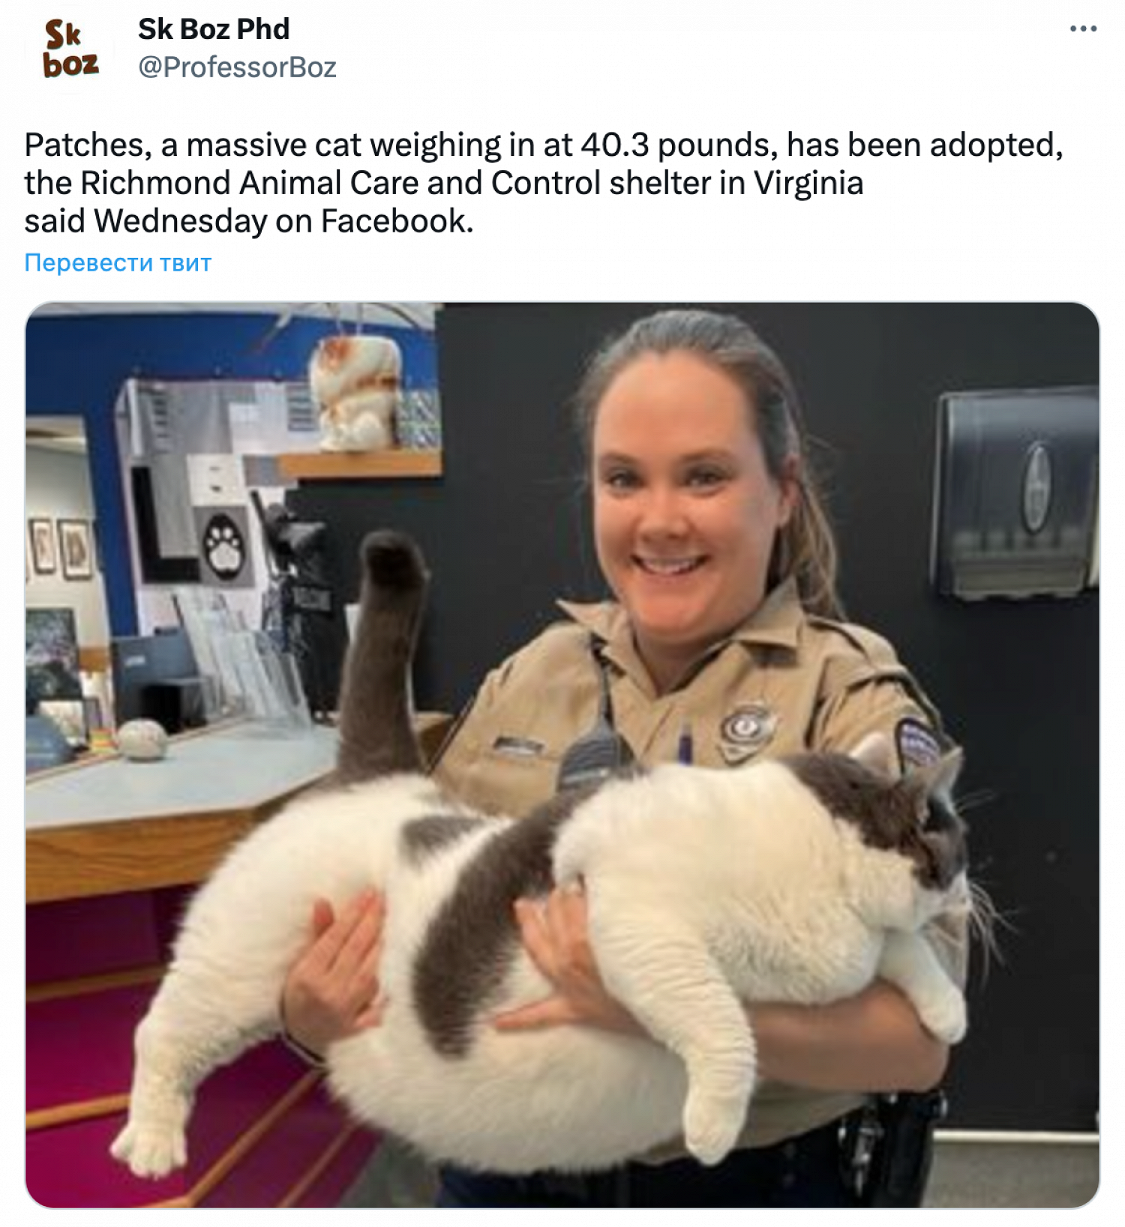
Task: Click the Sk boz profile avatar
Action: click(70, 49)
